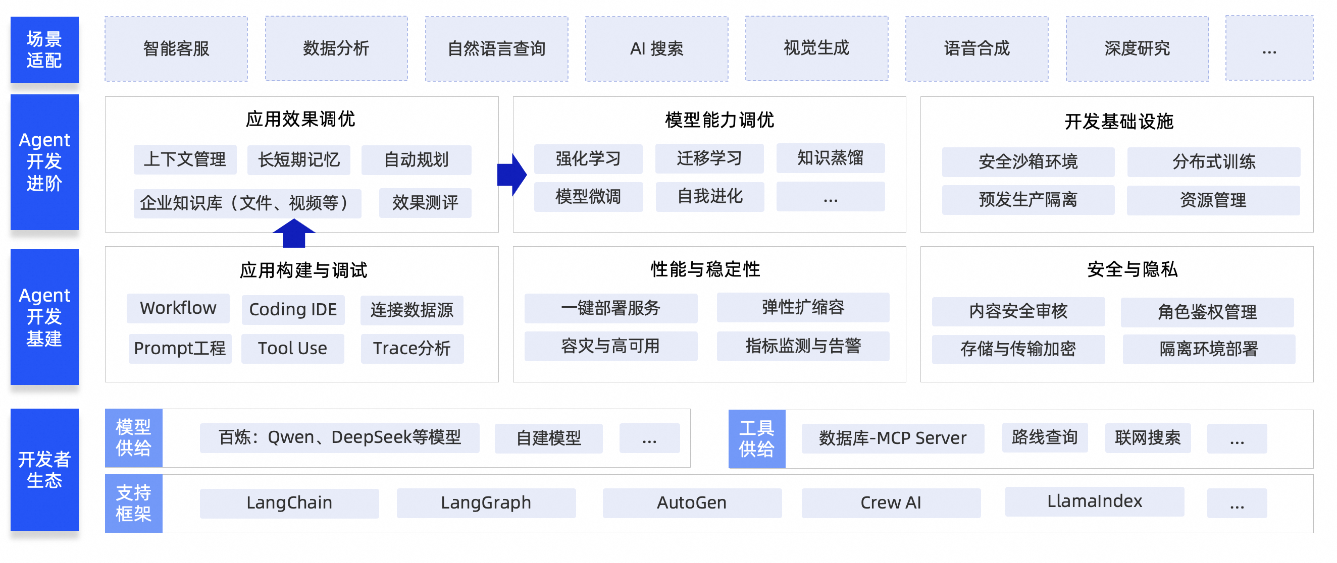Viewport: 1337px width, 563px height.
Task: Click the Agent 开发基建 sidebar block
Action: pos(44,317)
